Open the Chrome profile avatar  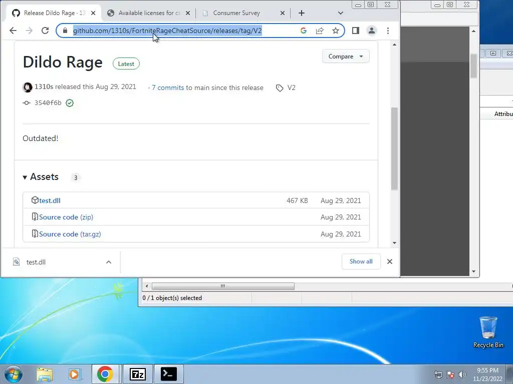coord(372,30)
